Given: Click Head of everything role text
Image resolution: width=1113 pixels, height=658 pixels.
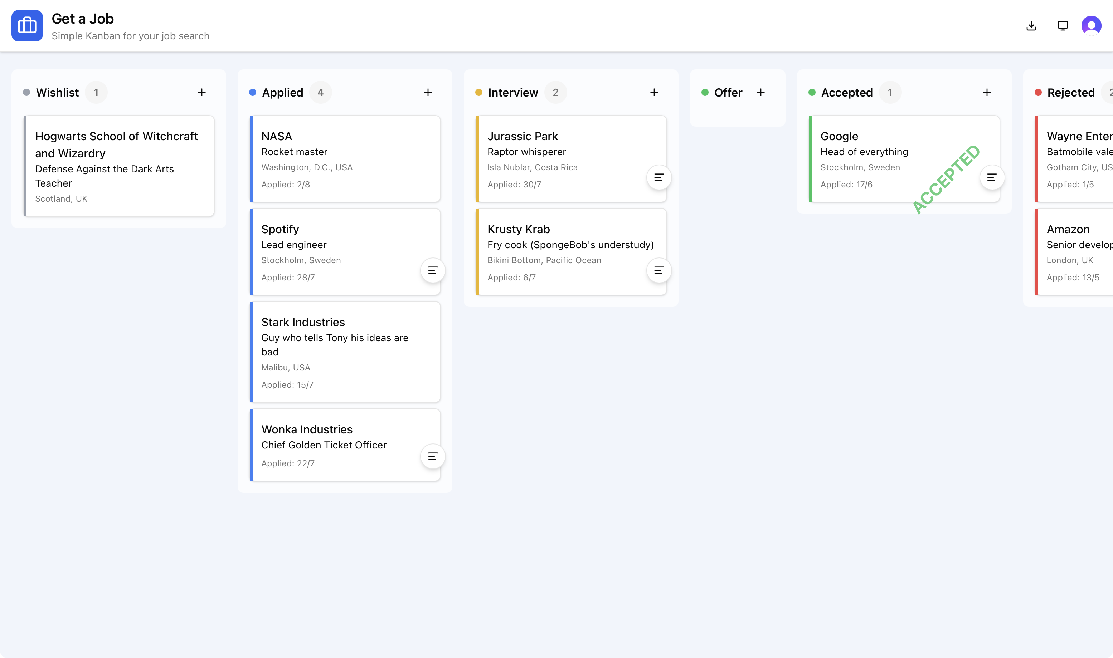Looking at the screenshot, I should (864, 152).
